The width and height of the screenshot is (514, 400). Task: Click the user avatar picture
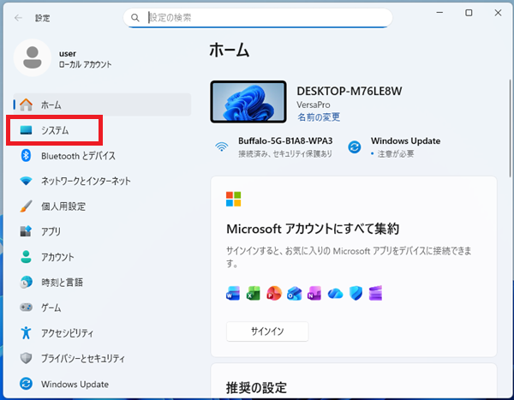[x=33, y=57]
